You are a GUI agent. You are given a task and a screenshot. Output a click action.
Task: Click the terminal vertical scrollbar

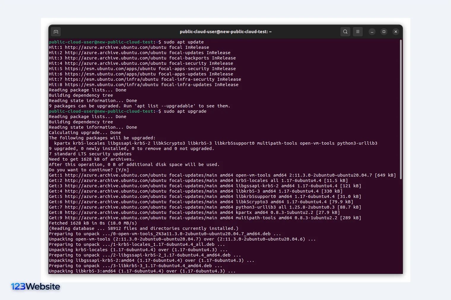[x=401, y=109]
